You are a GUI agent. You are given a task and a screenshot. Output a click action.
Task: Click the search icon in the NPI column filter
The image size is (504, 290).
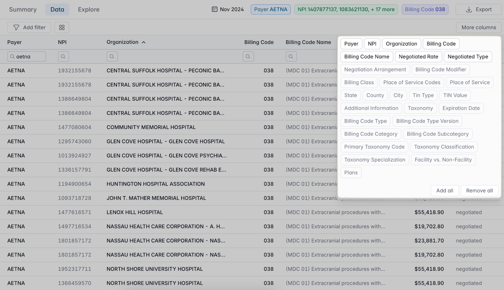tap(63, 56)
